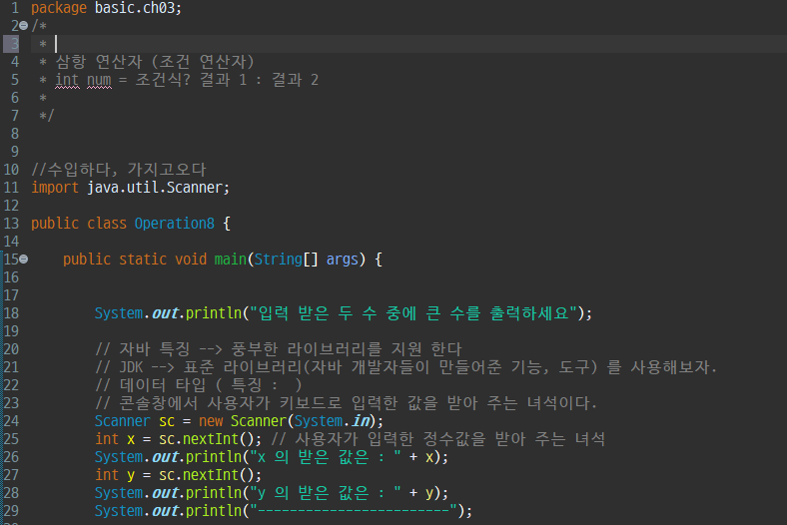The height and width of the screenshot is (525, 787).
Task: Click basic.ch03 package name
Action: (x=135, y=8)
